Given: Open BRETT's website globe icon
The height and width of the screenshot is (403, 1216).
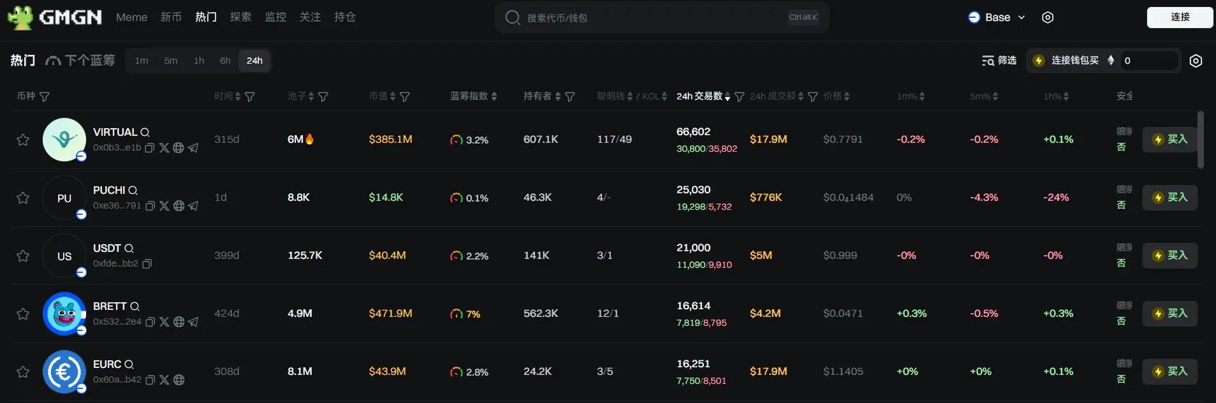Looking at the screenshot, I should click(179, 322).
